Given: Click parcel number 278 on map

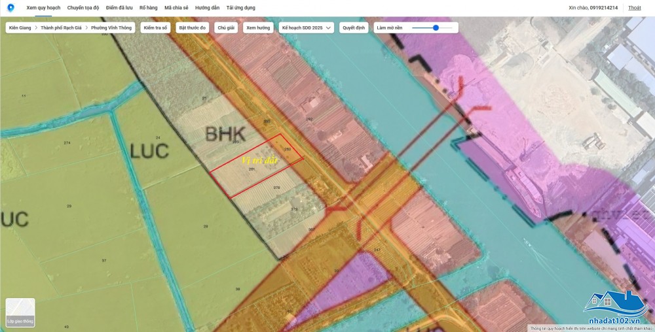Looking at the screenshot, I should click(276, 188).
